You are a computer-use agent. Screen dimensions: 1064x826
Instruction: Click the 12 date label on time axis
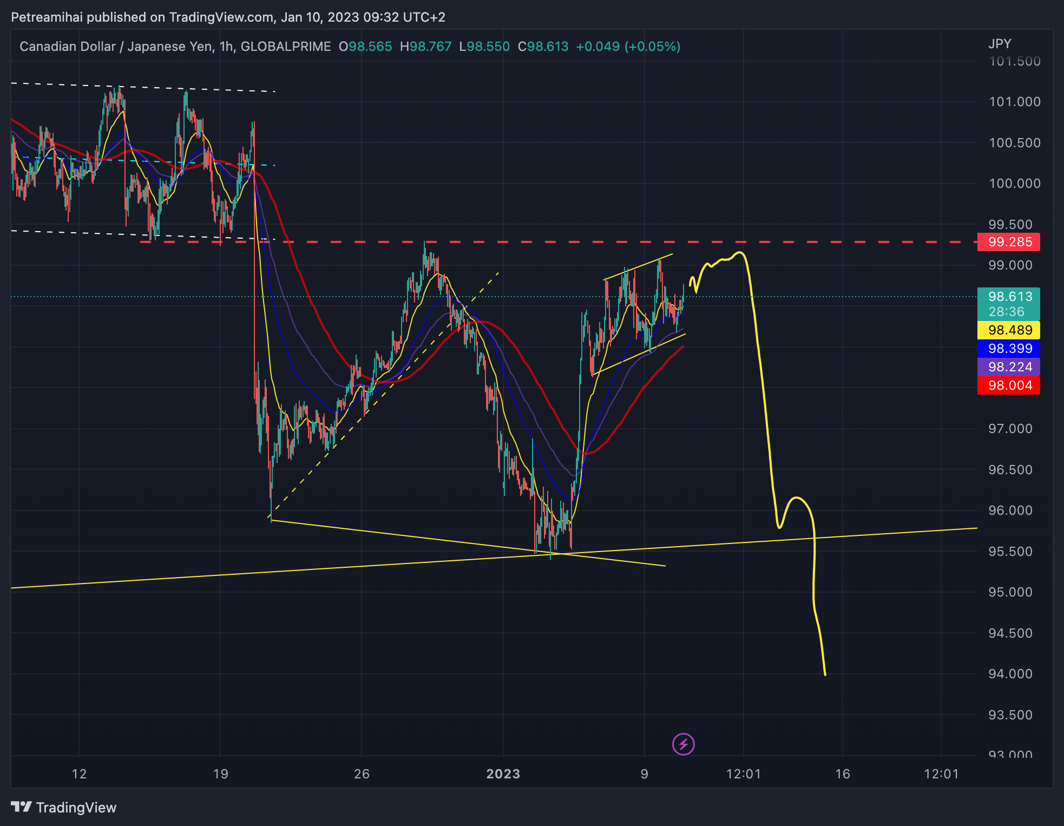(79, 774)
